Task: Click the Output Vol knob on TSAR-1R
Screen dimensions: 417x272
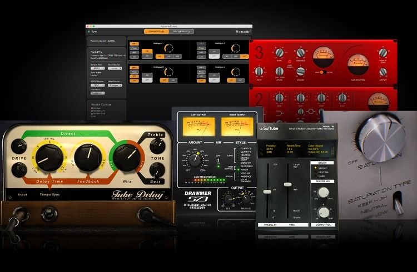Action: tap(324, 212)
